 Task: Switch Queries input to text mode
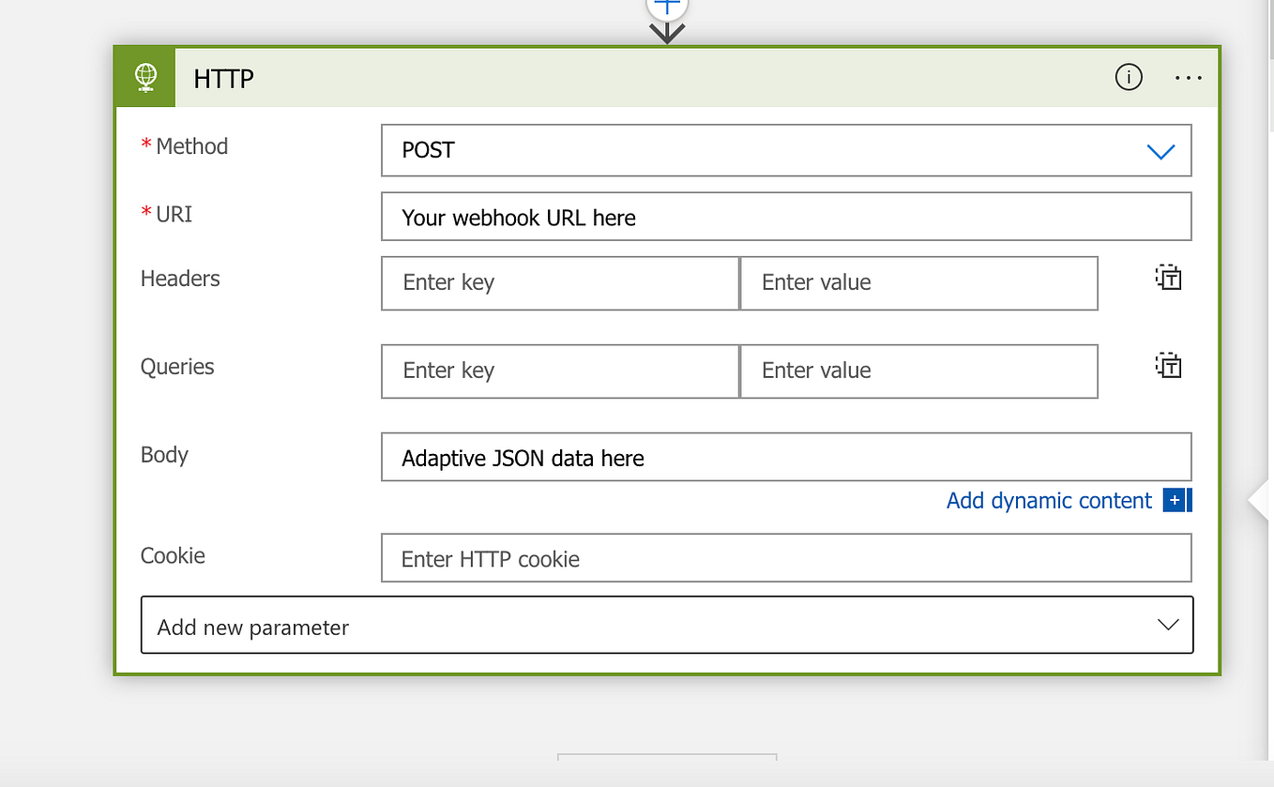(1167, 365)
